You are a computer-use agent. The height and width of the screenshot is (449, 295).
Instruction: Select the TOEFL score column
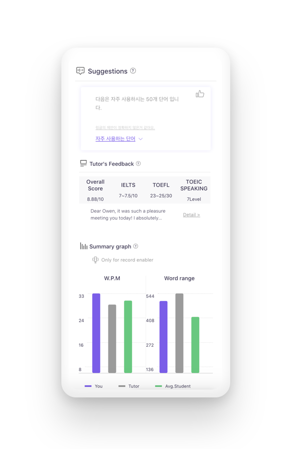click(x=161, y=190)
